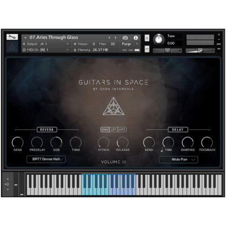
Task: Close the instrument with X button
Action: 219,34
